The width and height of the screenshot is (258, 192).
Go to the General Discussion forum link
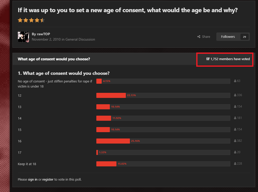pyautogui.click(x=80, y=39)
